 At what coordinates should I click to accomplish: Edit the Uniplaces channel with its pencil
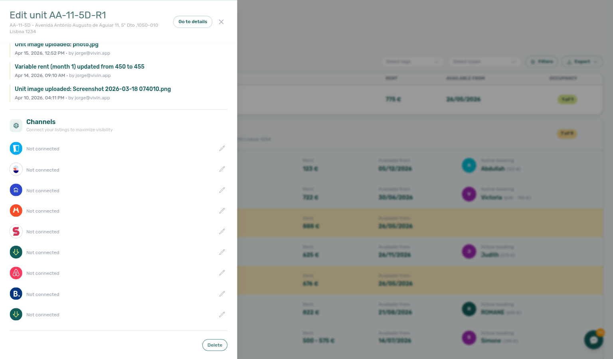pos(222,148)
